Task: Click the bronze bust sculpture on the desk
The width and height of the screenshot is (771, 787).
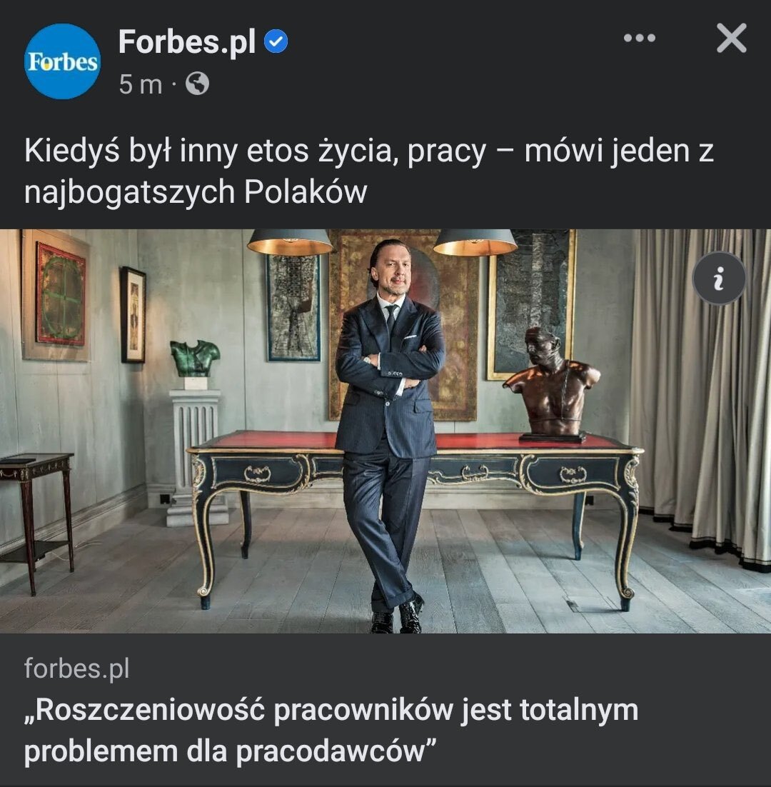Action: [x=553, y=386]
